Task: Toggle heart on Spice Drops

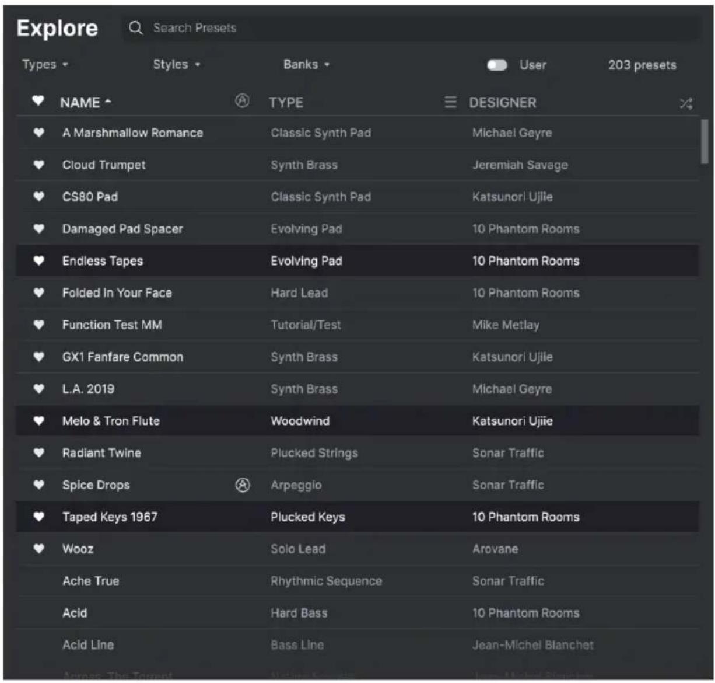Action: [38, 485]
